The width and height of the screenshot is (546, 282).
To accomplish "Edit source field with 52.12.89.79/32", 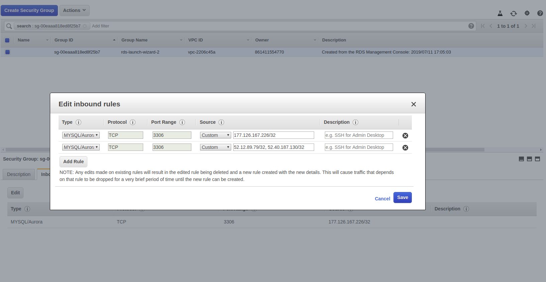I will (274, 147).
